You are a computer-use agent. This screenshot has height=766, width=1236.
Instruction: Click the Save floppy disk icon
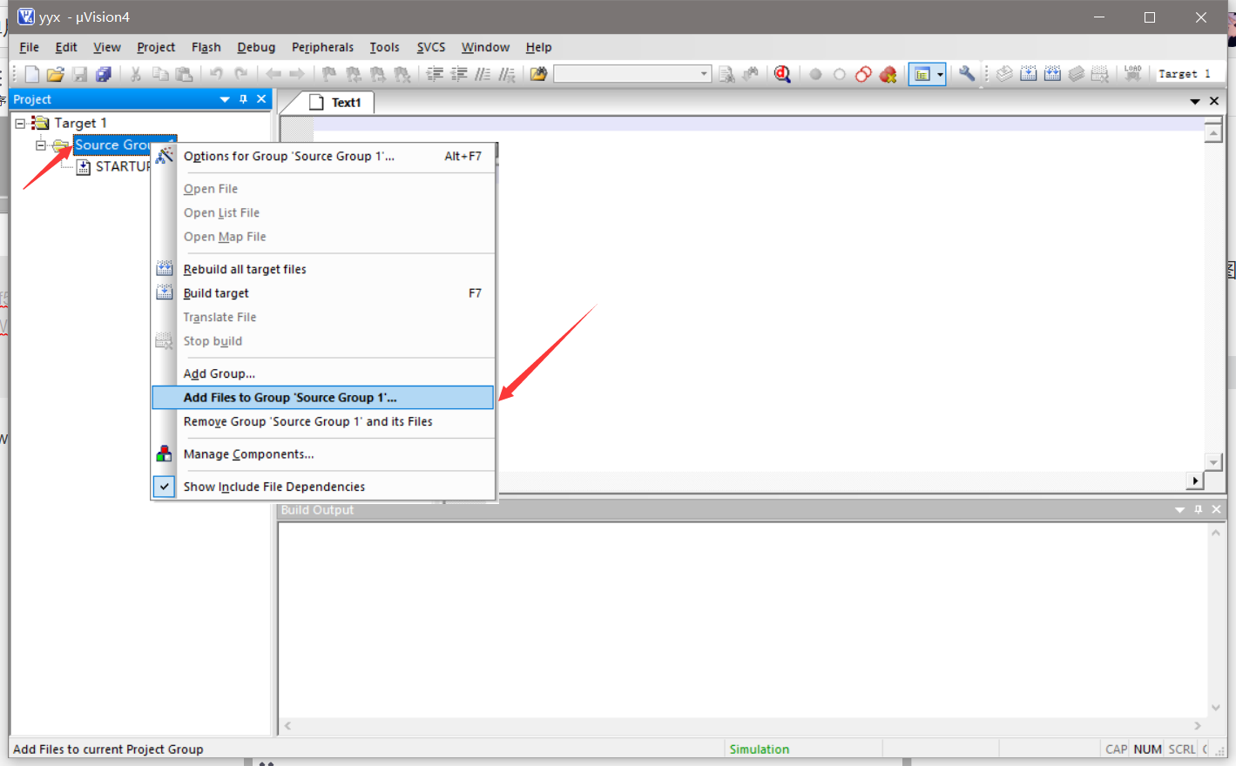(x=80, y=74)
